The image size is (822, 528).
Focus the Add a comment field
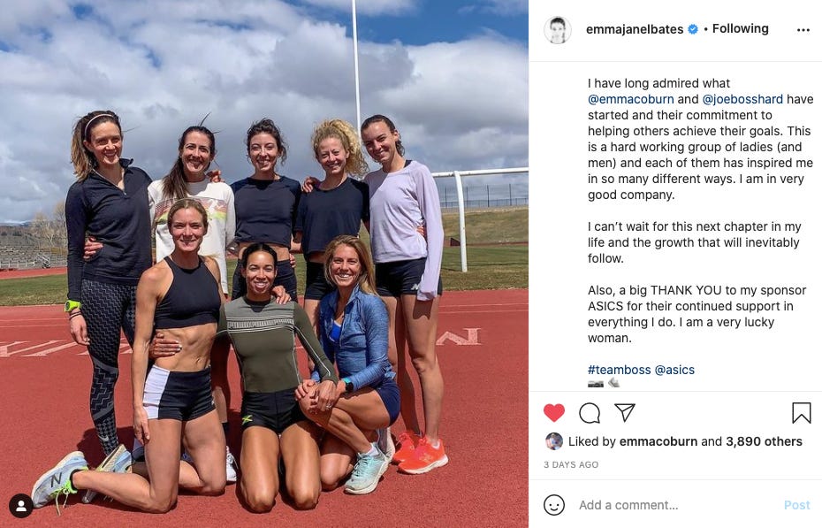[x=676, y=505]
